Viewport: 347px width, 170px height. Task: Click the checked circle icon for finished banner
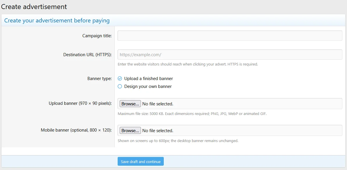(120, 78)
